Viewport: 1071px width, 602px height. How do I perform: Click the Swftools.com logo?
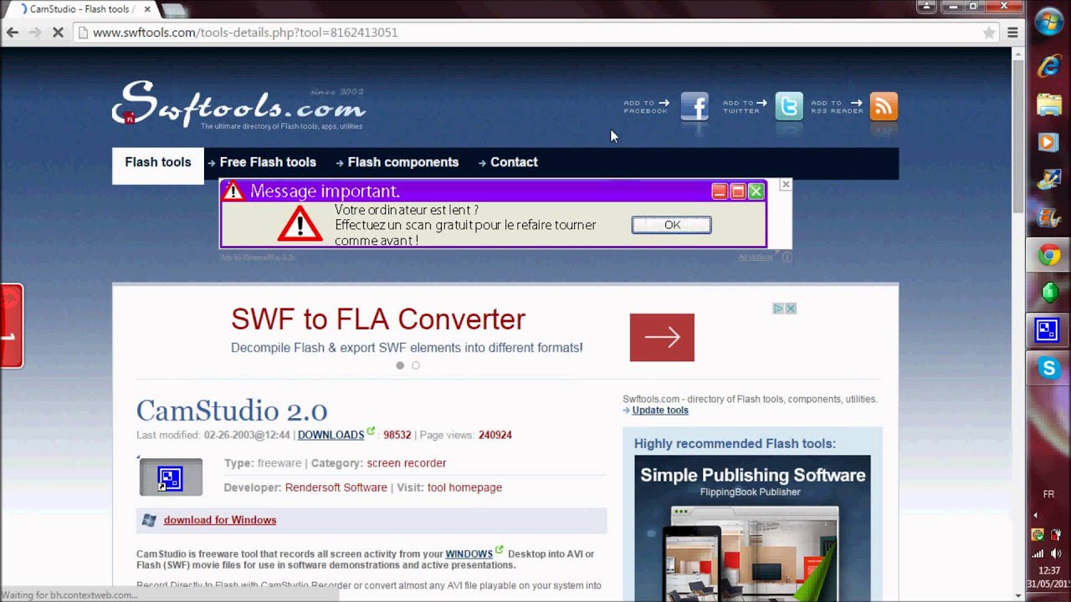pos(238,105)
